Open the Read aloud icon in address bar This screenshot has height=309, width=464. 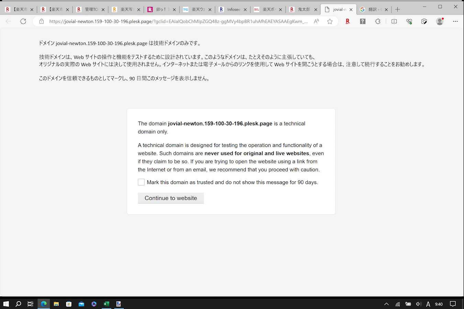point(316,21)
